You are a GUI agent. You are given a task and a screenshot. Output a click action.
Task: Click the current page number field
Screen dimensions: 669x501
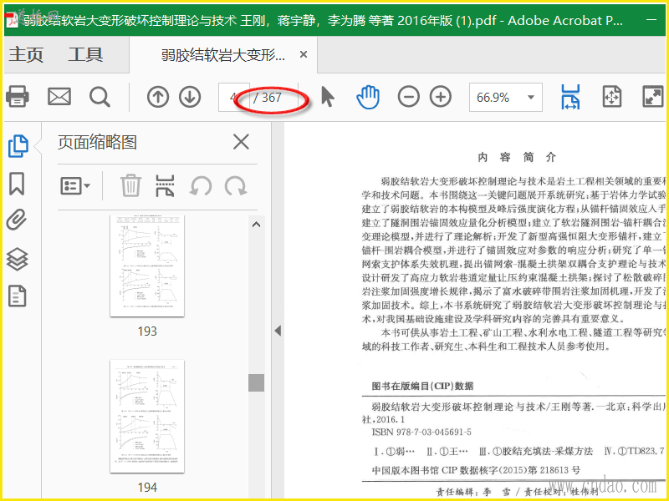(x=234, y=98)
